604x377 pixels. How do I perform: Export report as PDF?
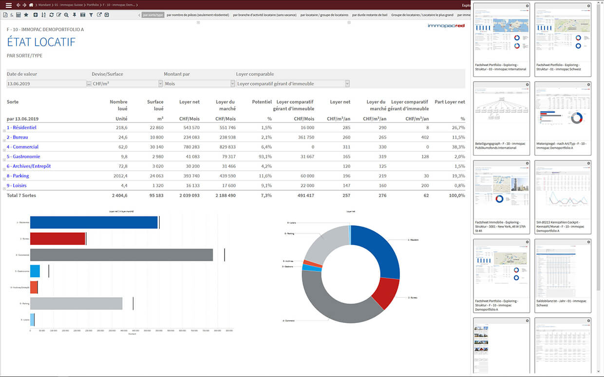(x=5, y=15)
